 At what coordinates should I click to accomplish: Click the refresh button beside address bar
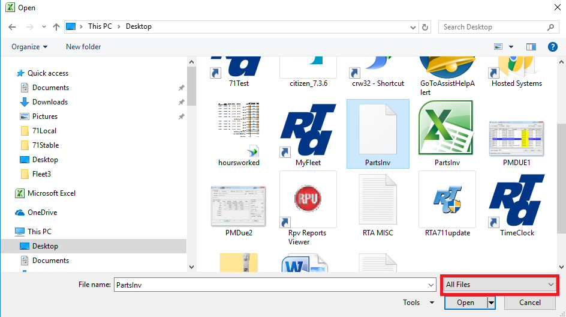[426, 27]
